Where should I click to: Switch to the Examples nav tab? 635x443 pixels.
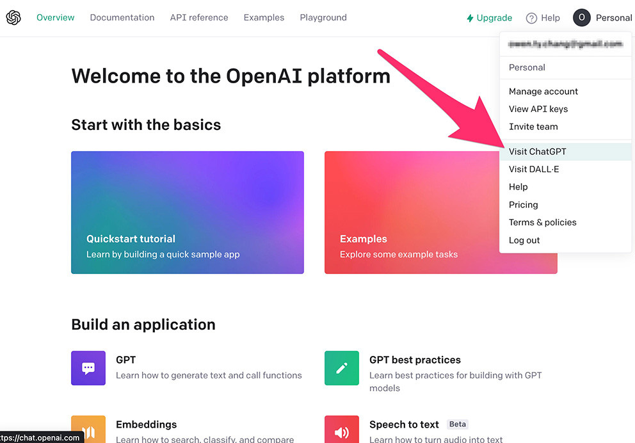pyautogui.click(x=264, y=17)
